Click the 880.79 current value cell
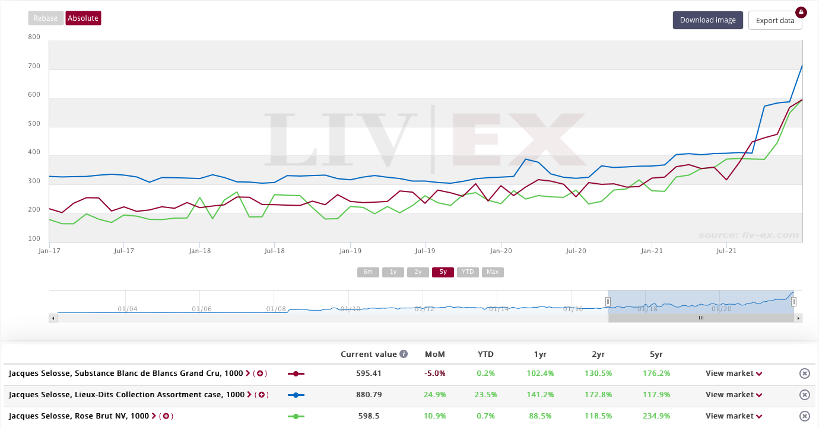 [x=369, y=395]
